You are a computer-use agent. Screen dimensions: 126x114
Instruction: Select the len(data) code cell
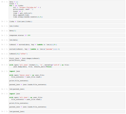point(67,40)
